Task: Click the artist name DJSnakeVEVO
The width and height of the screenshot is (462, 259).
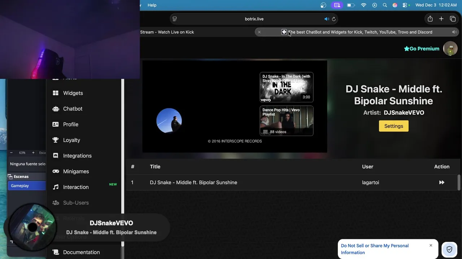Action: [x=404, y=113]
